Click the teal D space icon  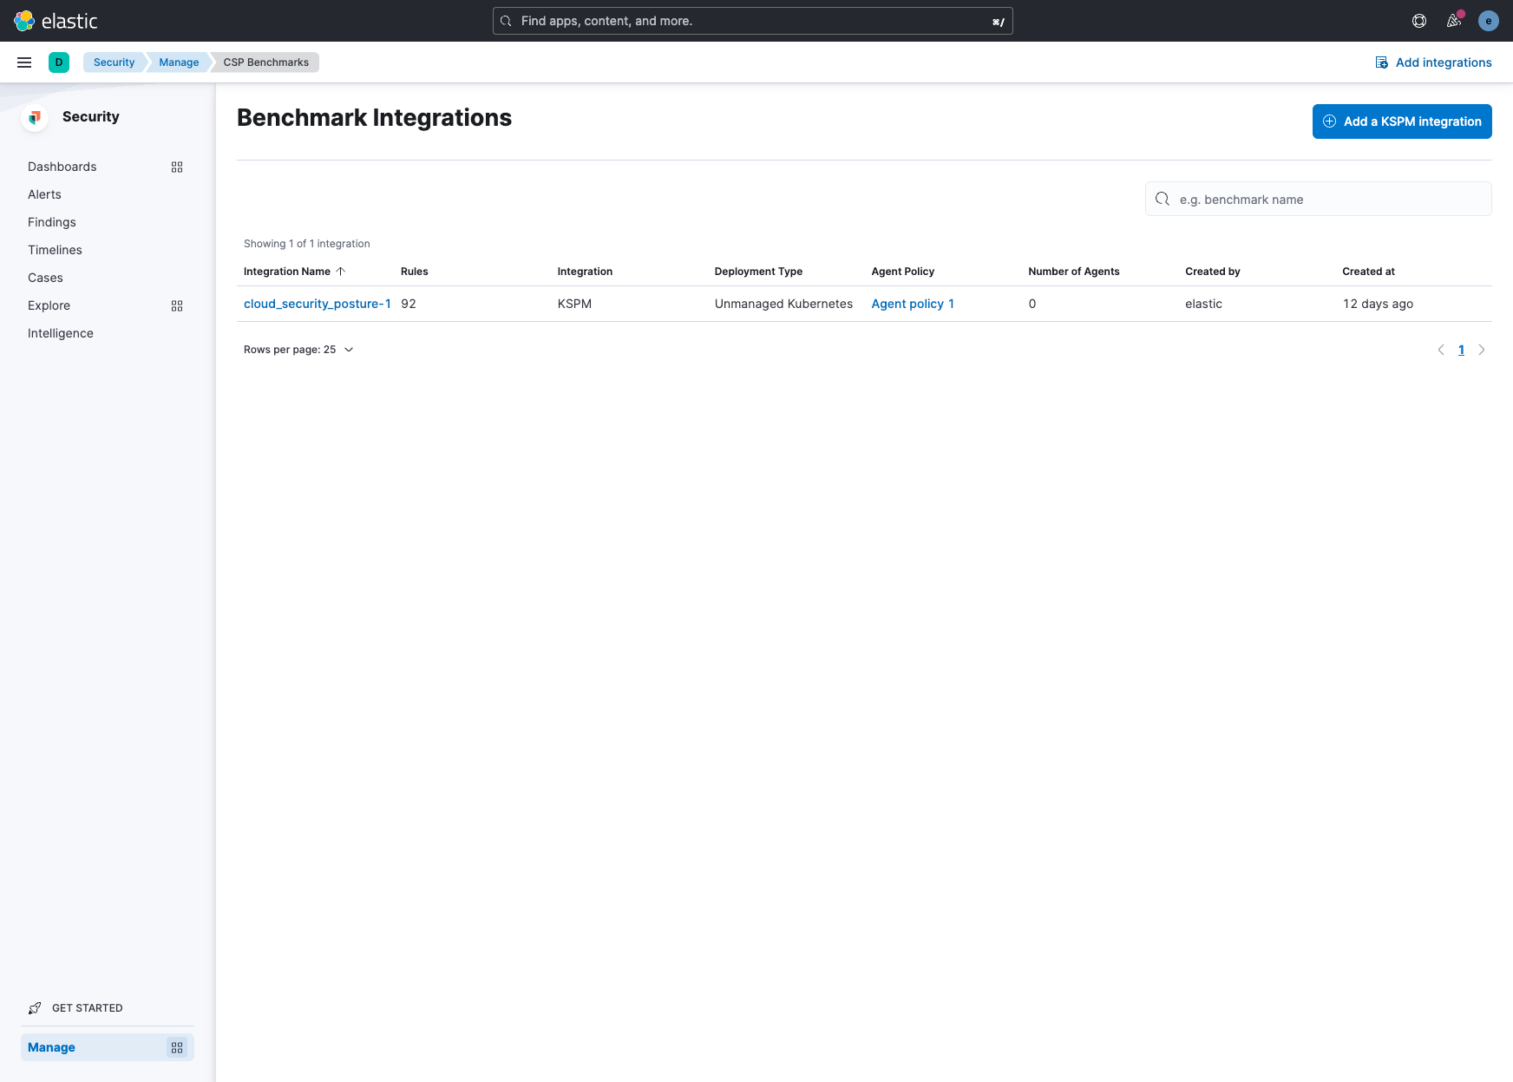point(58,62)
